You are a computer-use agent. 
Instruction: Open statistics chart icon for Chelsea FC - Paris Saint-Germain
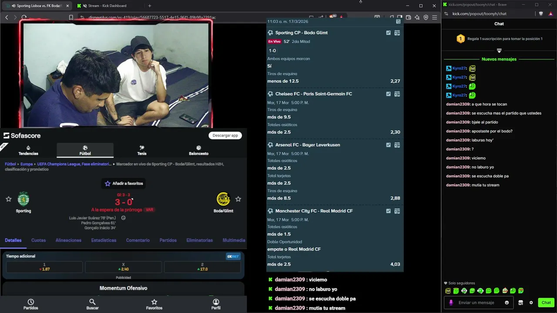(x=388, y=94)
